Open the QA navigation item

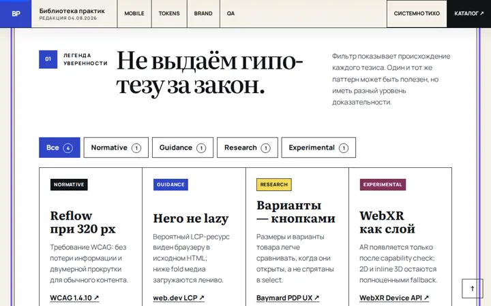point(230,14)
